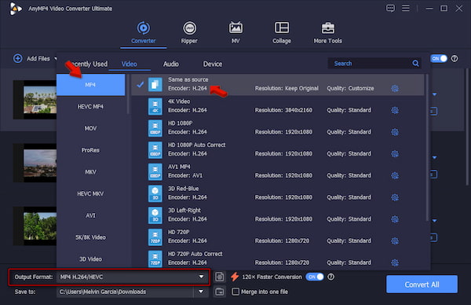Switch to the Audio tab
The image size is (471, 305).
click(171, 64)
